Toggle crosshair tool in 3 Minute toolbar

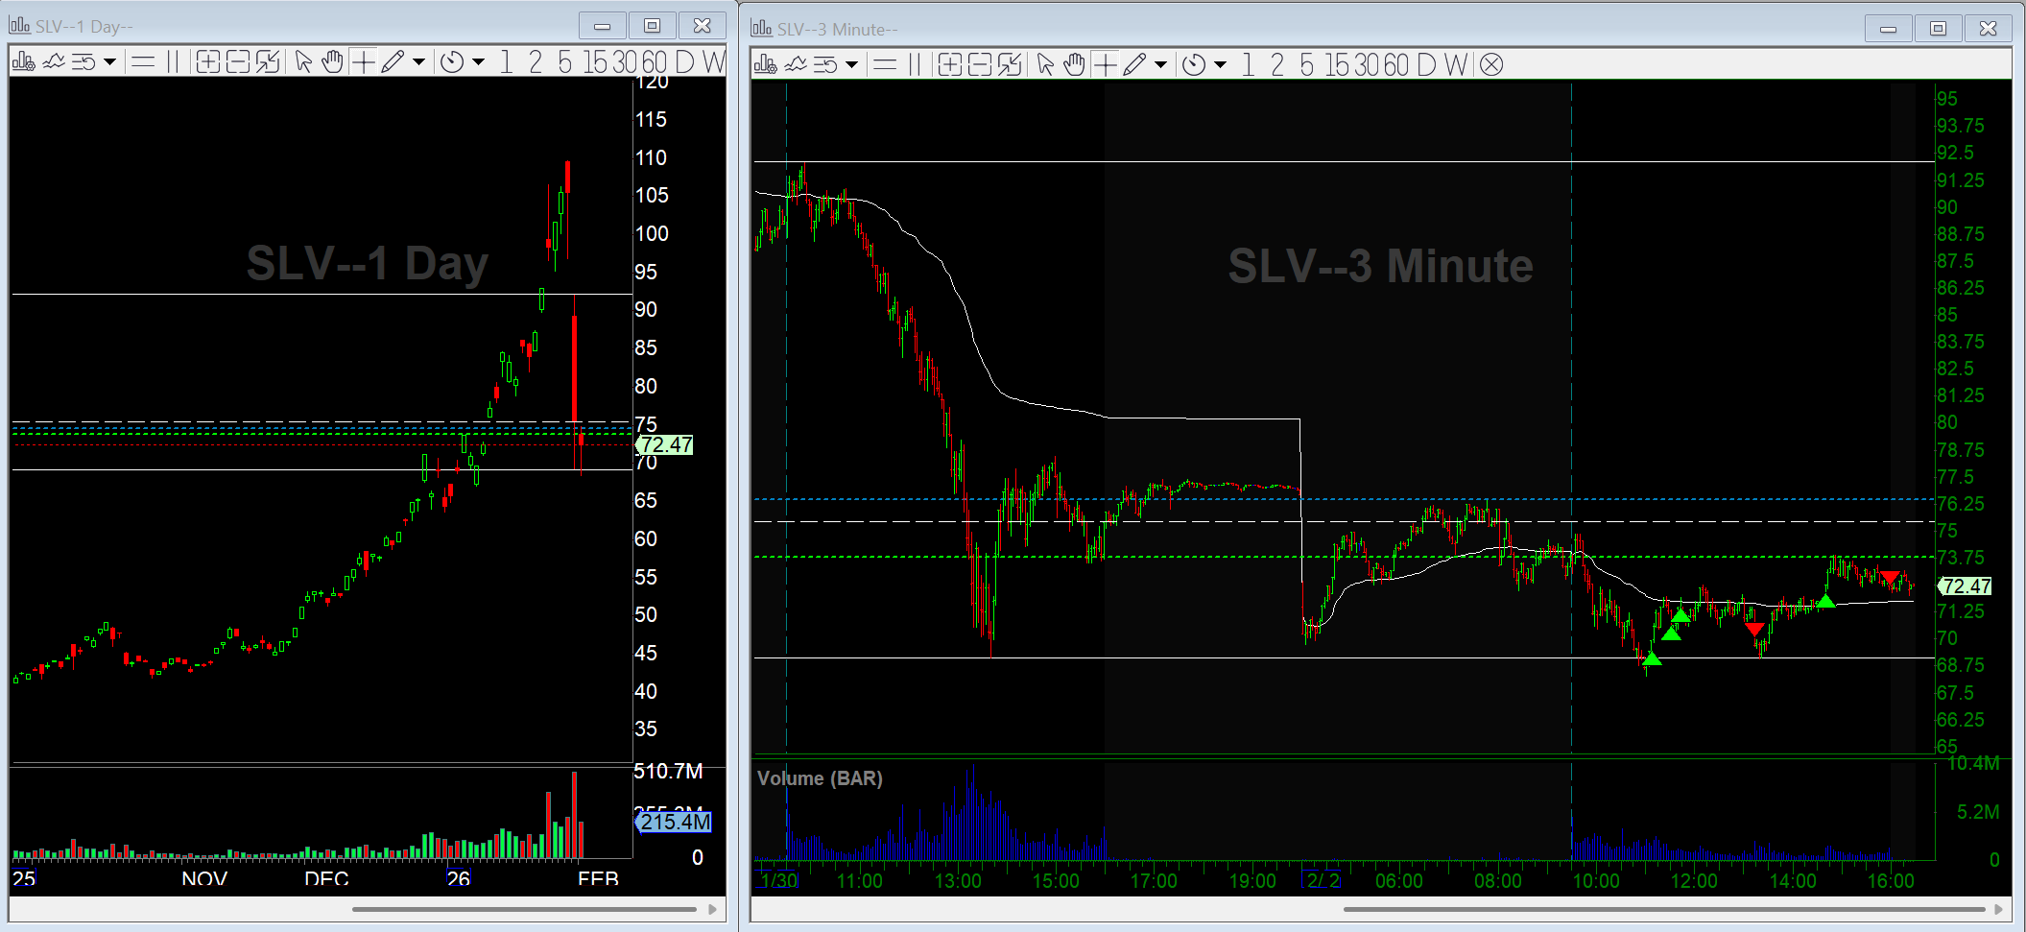[1105, 65]
